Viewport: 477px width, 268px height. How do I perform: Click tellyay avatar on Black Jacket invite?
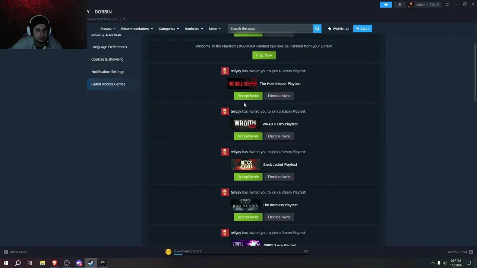pyautogui.click(x=225, y=152)
